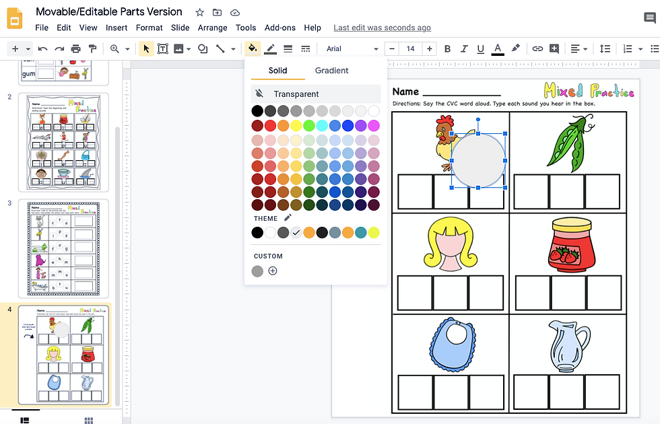Star the presentation title
Image resolution: width=660 pixels, height=424 pixels.
[199, 13]
